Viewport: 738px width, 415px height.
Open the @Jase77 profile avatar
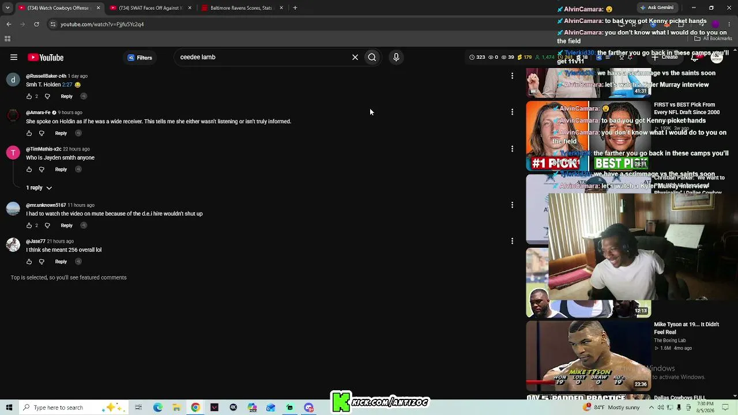coord(13,245)
